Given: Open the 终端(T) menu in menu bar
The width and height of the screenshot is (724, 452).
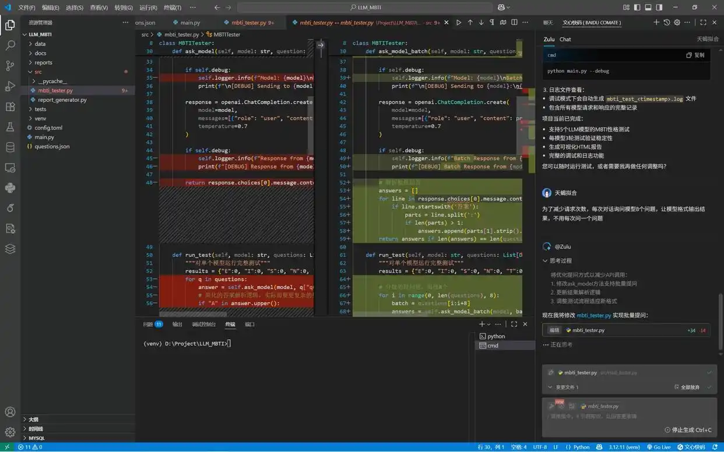Looking at the screenshot, I should coord(172,8).
